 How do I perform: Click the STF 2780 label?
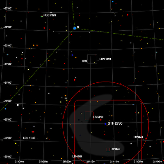pyautogui.click(x=115, y=123)
